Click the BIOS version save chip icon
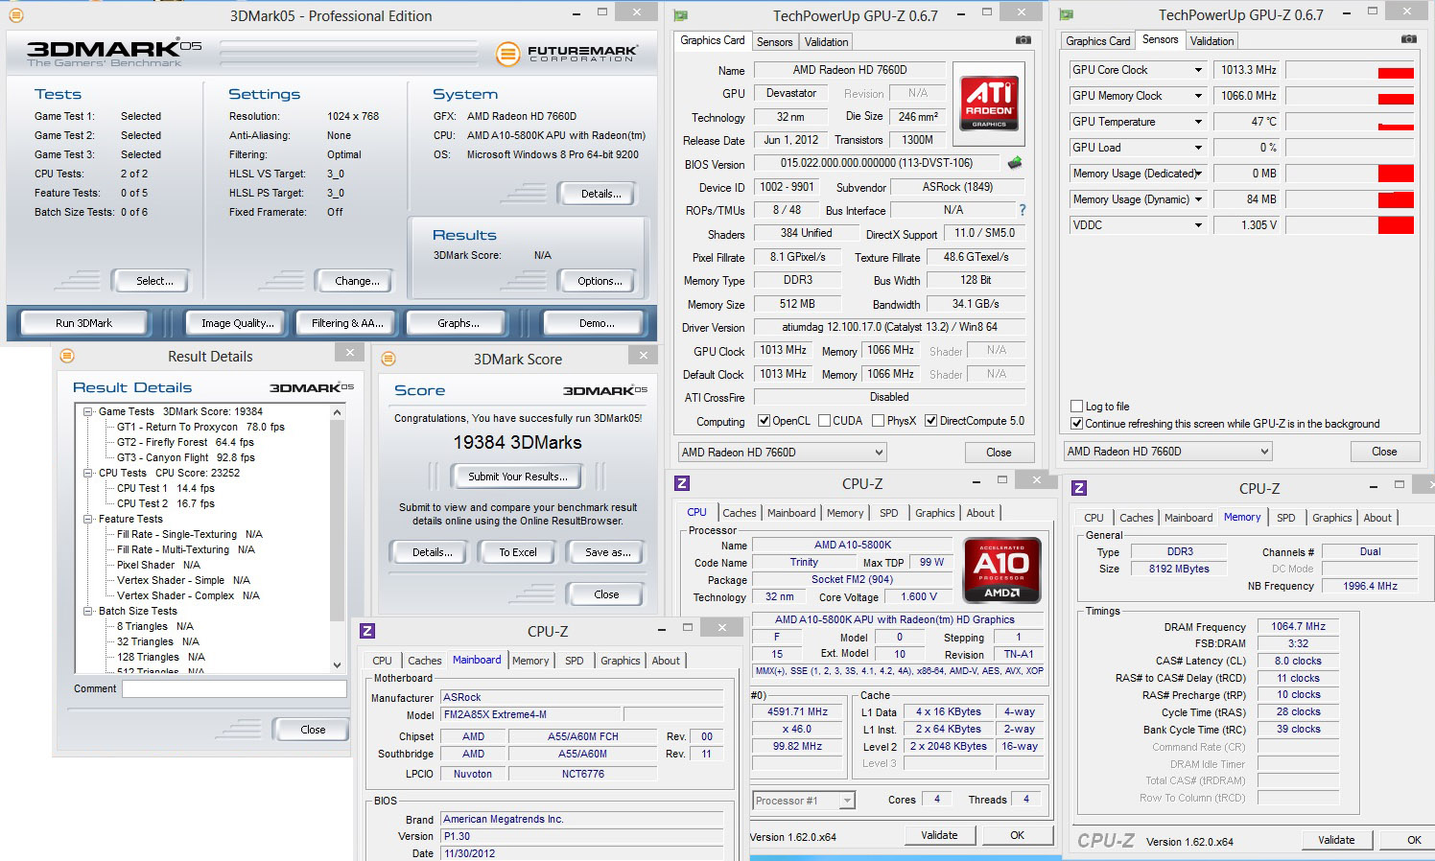 pyautogui.click(x=1014, y=163)
